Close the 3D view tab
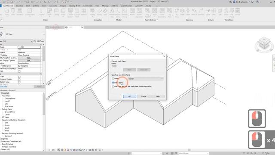Viewport: 275px width, 155px height. (x=82, y=27)
